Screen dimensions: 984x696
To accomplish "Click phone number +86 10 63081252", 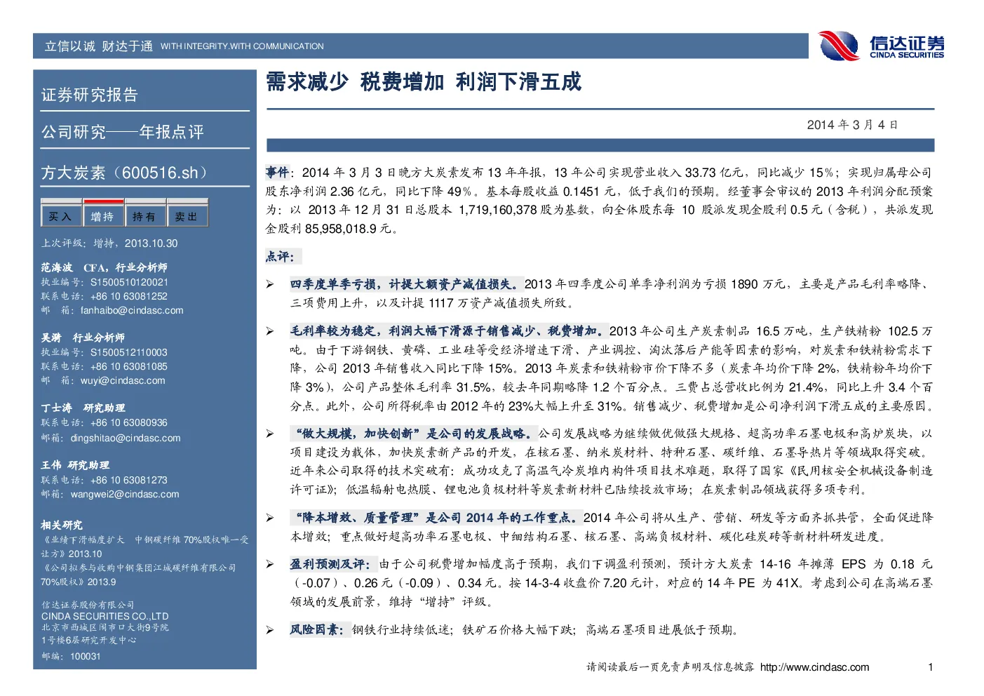I will point(129,296).
